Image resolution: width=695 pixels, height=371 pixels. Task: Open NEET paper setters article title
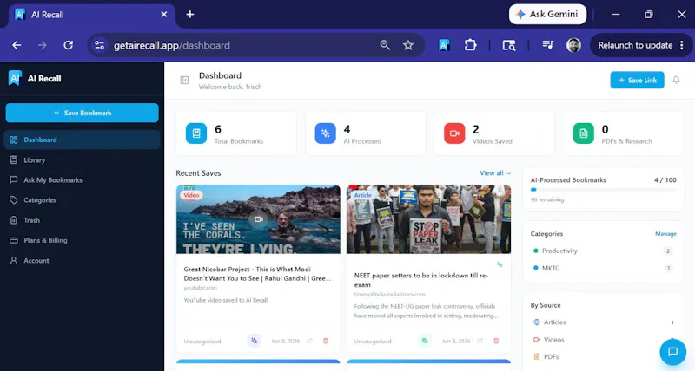pos(421,280)
